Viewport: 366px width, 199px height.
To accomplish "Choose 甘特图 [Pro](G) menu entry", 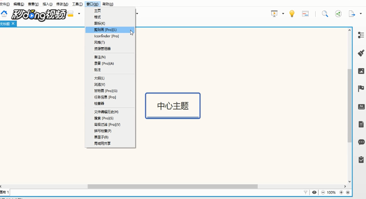I will pos(110,91).
